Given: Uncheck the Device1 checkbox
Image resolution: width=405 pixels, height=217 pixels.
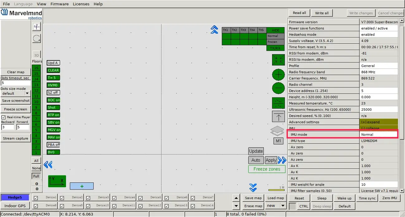Looking at the screenshot, I should click(x=36, y=198).
